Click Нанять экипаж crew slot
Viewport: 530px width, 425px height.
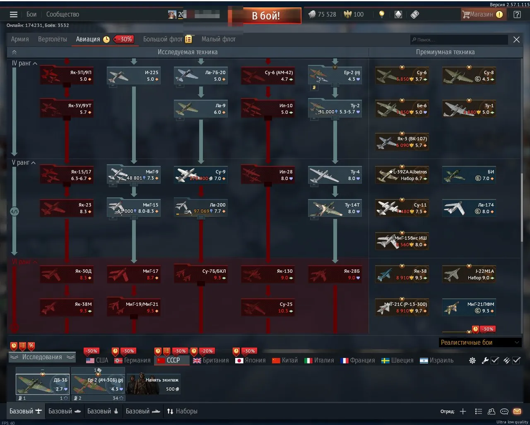click(x=154, y=384)
